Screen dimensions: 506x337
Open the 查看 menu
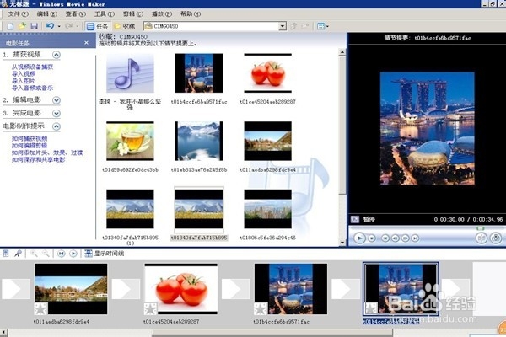tap(76, 13)
